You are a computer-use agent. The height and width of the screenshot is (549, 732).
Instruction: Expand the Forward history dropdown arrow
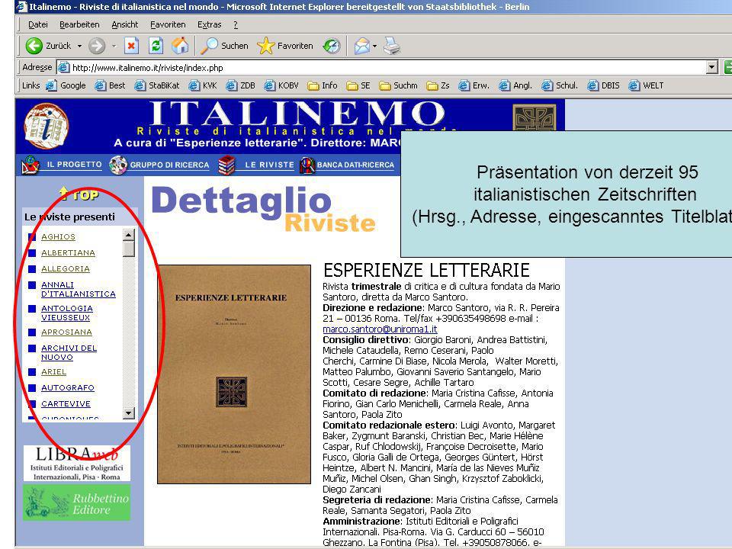click(x=114, y=46)
